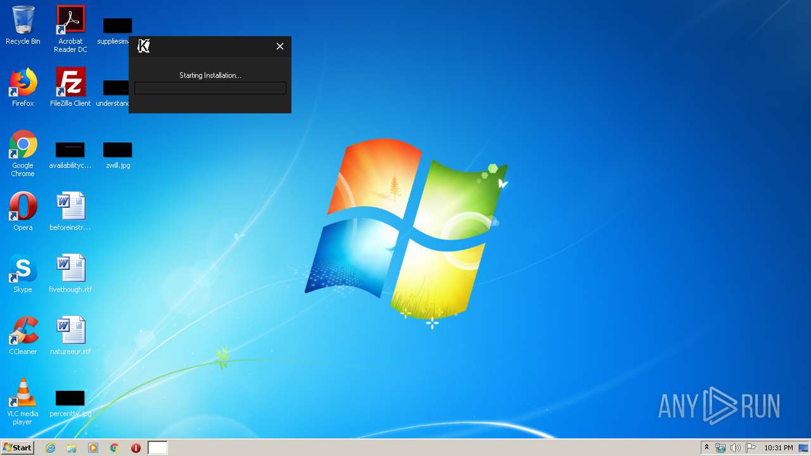The width and height of the screenshot is (811, 456).
Task: Select the availabilityc... file on desktop
Action: [70, 156]
